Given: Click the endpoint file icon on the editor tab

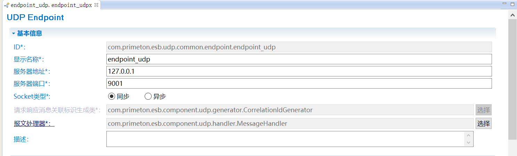Looking at the screenshot, I should pos(6,5).
